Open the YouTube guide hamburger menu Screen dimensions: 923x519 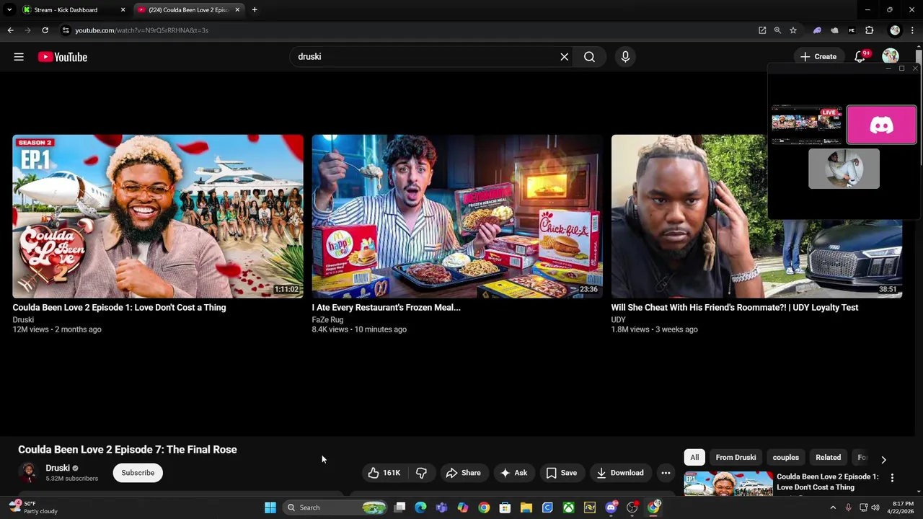tap(19, 57)
